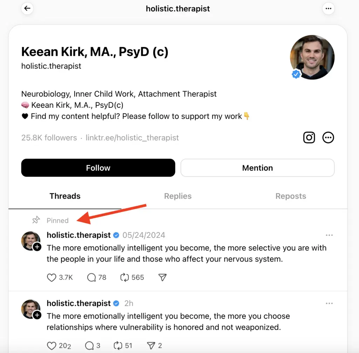Repost the 2h-old post with 51 reposts
The image size is (359, 353).
(x=118, y=346)
